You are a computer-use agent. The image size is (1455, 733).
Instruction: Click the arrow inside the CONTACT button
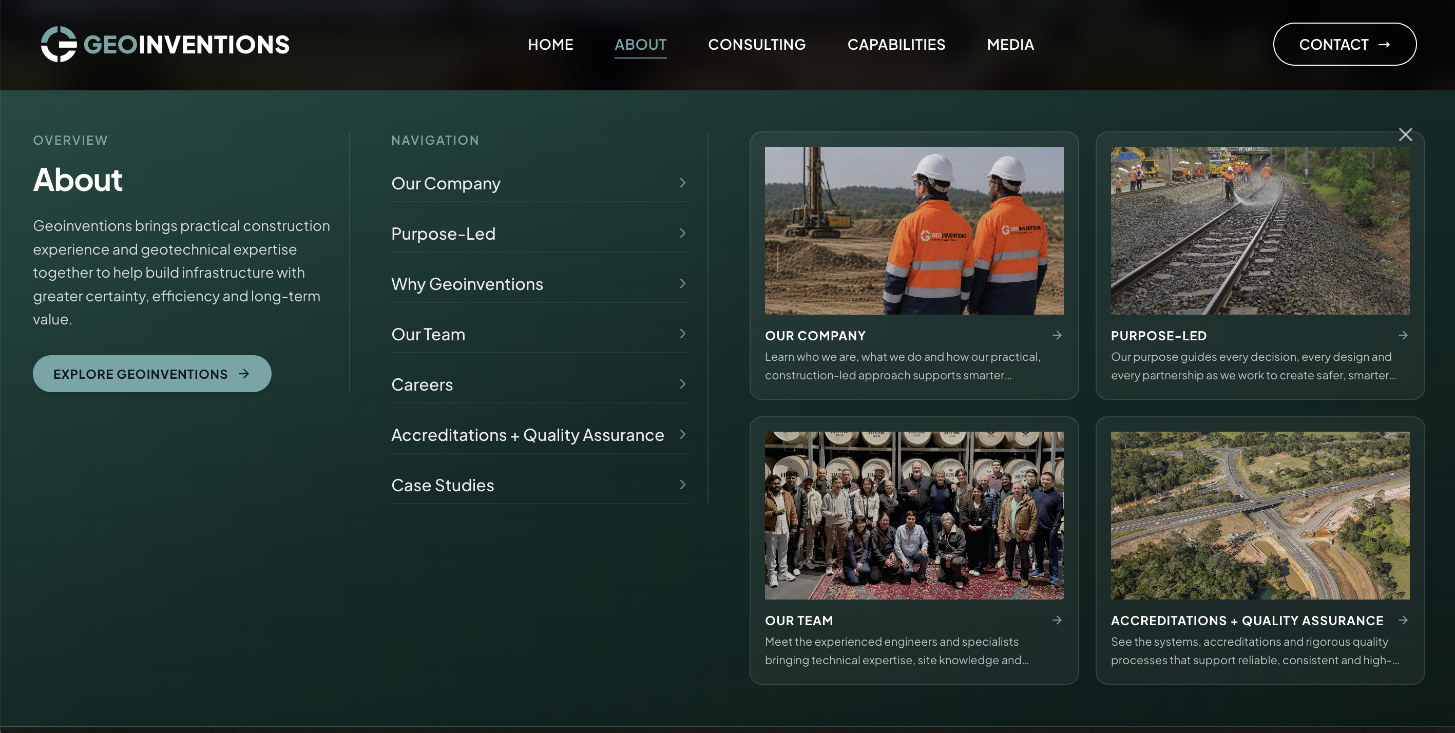click(x=1384, y=44)
